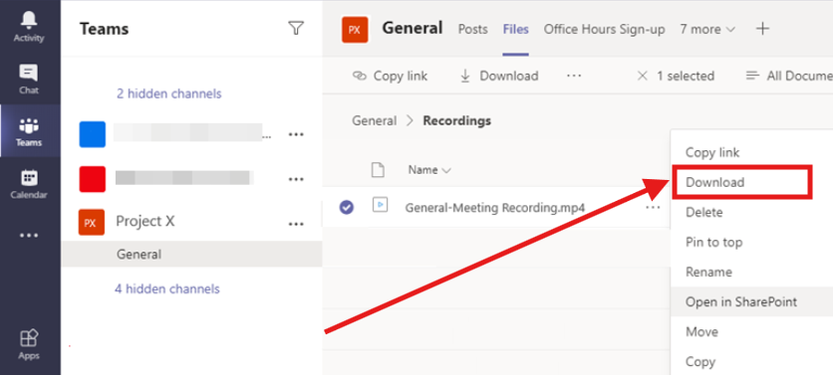Screen dimensions: 833x375
Task: Open more options for the blue team
Action: pyautogui.click(x=296, y=134)
